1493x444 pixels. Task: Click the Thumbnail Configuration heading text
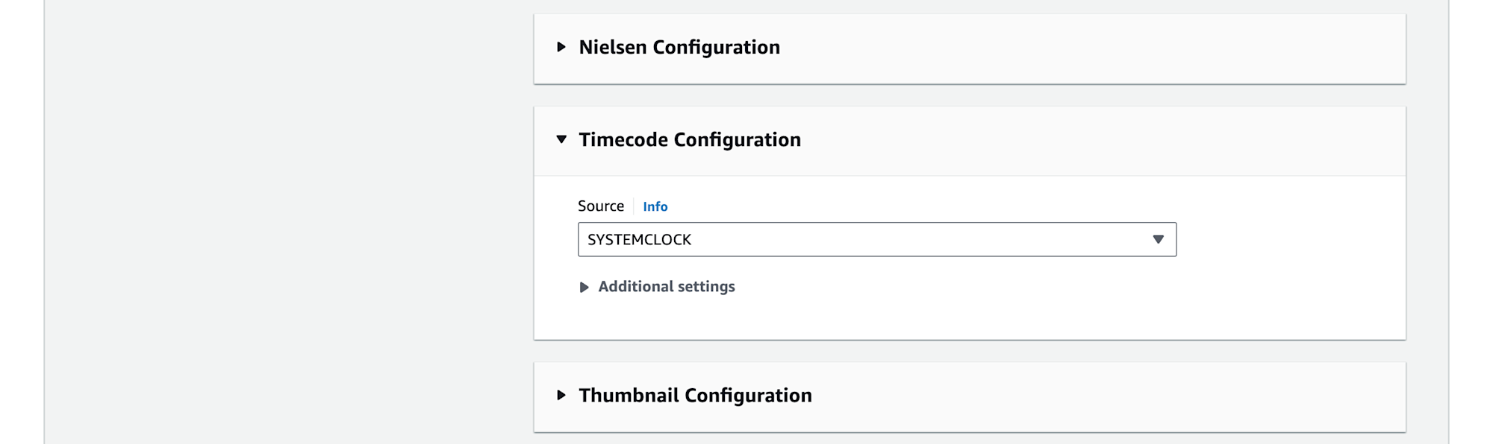(695, 395)
